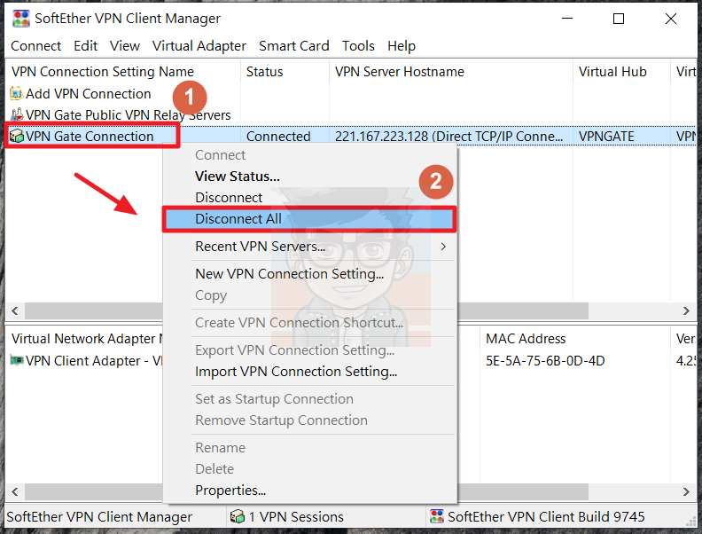
Task: Choose New VPN Connection Setting...
Action: point(310,274)
